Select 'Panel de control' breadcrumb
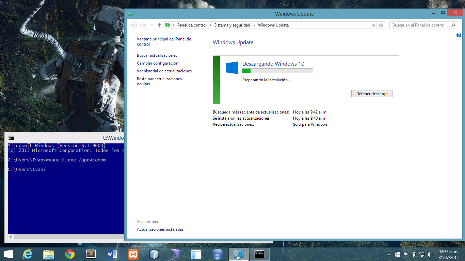The height and width of the screenshot is (261, 465). tap(192, 25)
